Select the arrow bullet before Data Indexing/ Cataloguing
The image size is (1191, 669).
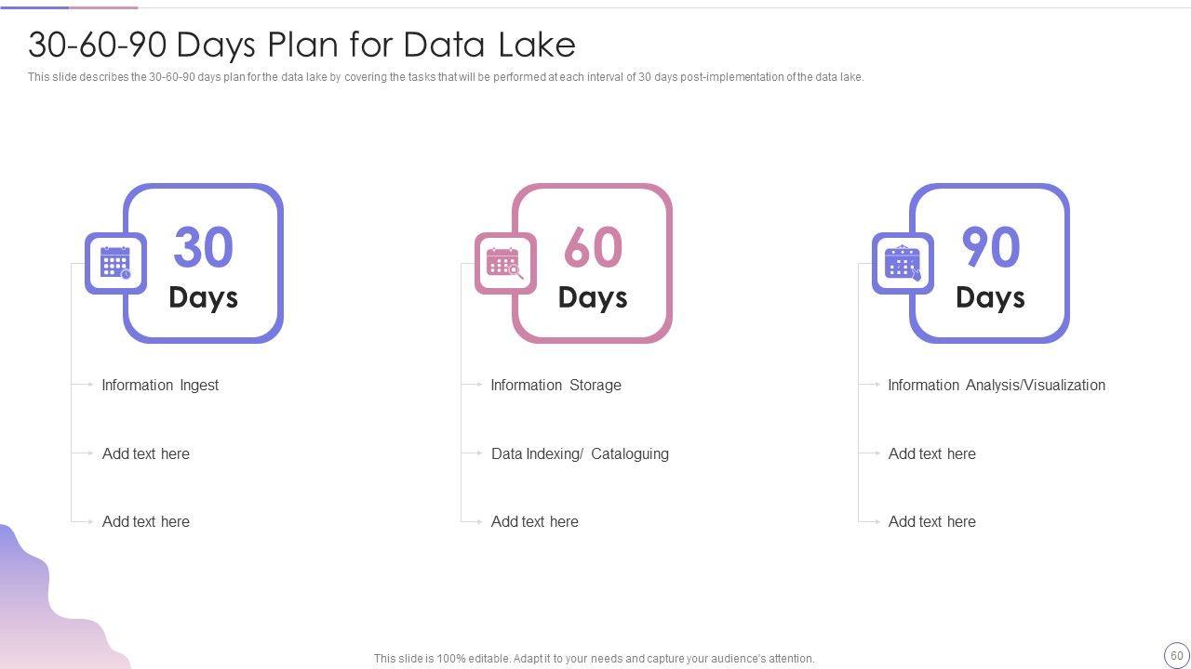[476, 453]
